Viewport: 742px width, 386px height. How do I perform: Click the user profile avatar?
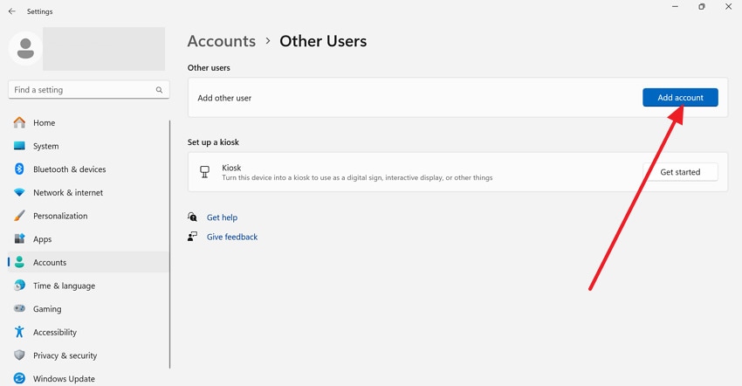coord(25,48)
